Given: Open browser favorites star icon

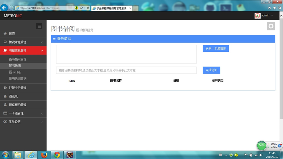Looking at the screenshot, I should click(275, 8).
